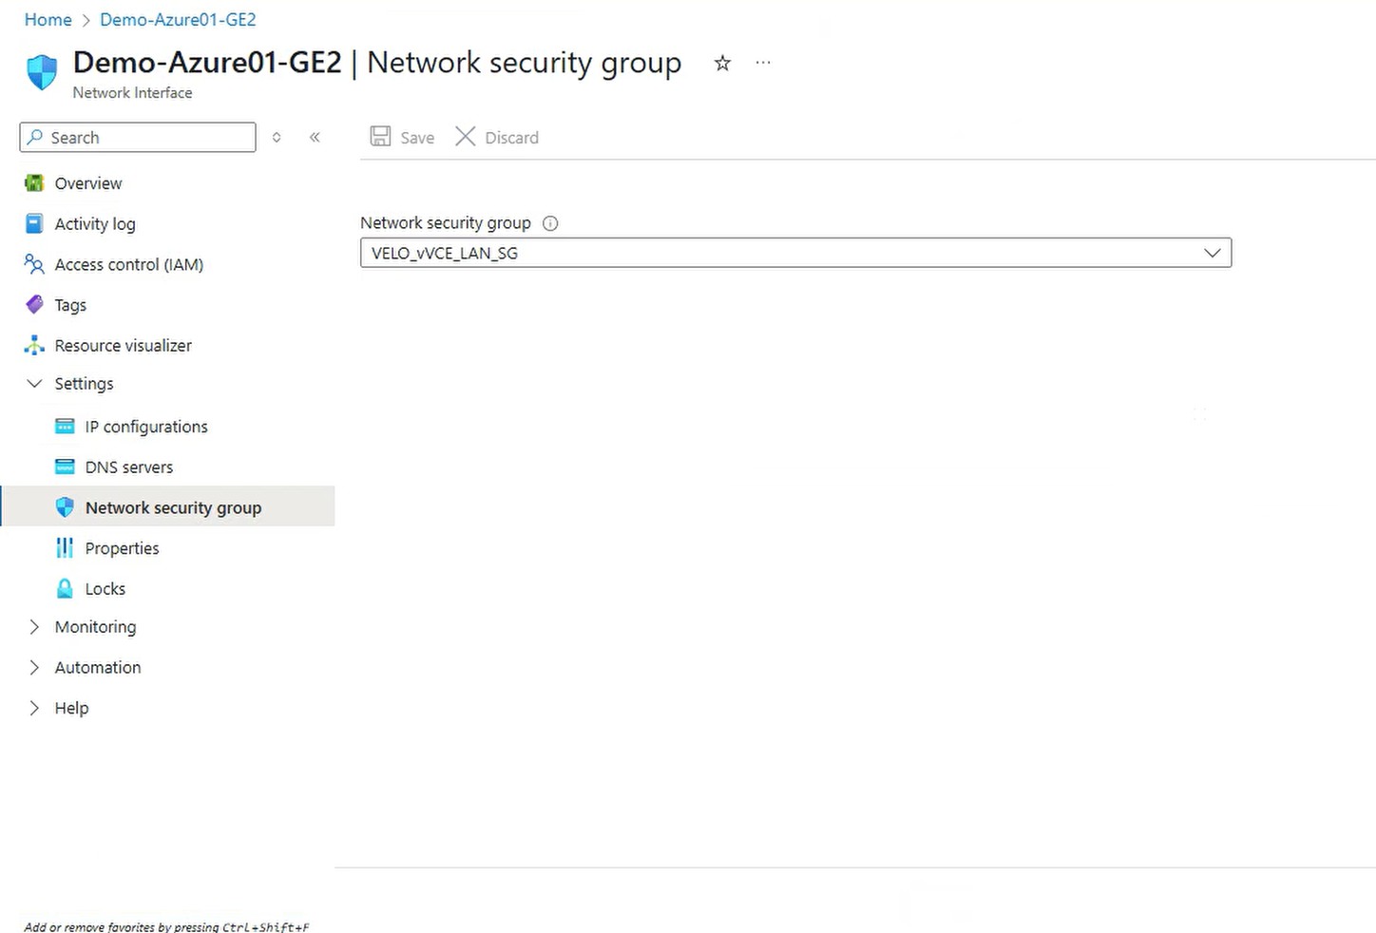Collapse the sidebar with the double chevron

pyautogui.click(x=315, y=137)
